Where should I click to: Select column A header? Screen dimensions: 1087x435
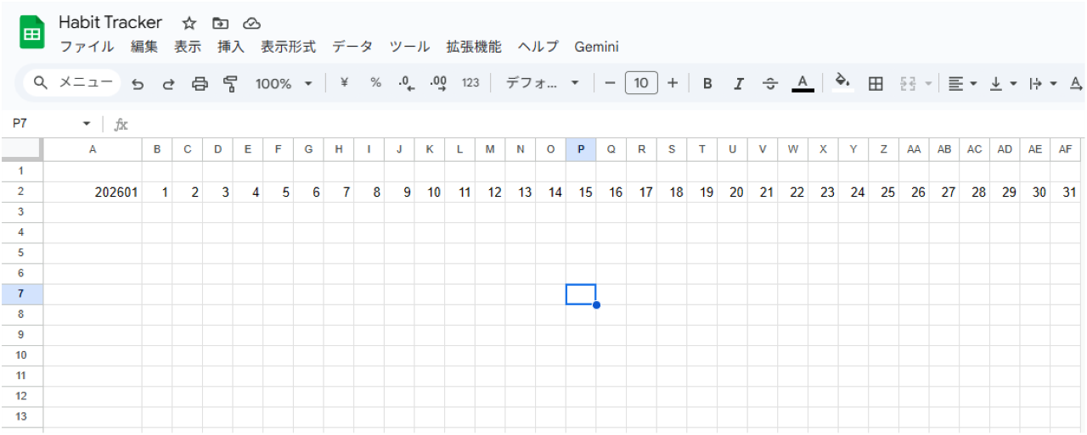[93, 149]
